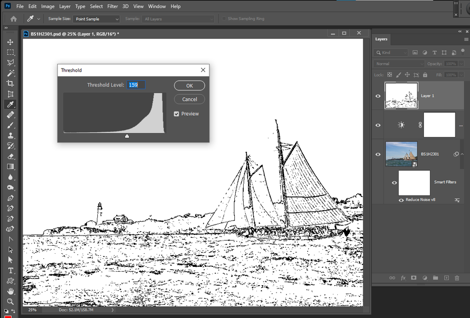Viewport: 470px width, 318px height.
Task: Open the Normal blend mode dropdown
Action: (399, 64)
